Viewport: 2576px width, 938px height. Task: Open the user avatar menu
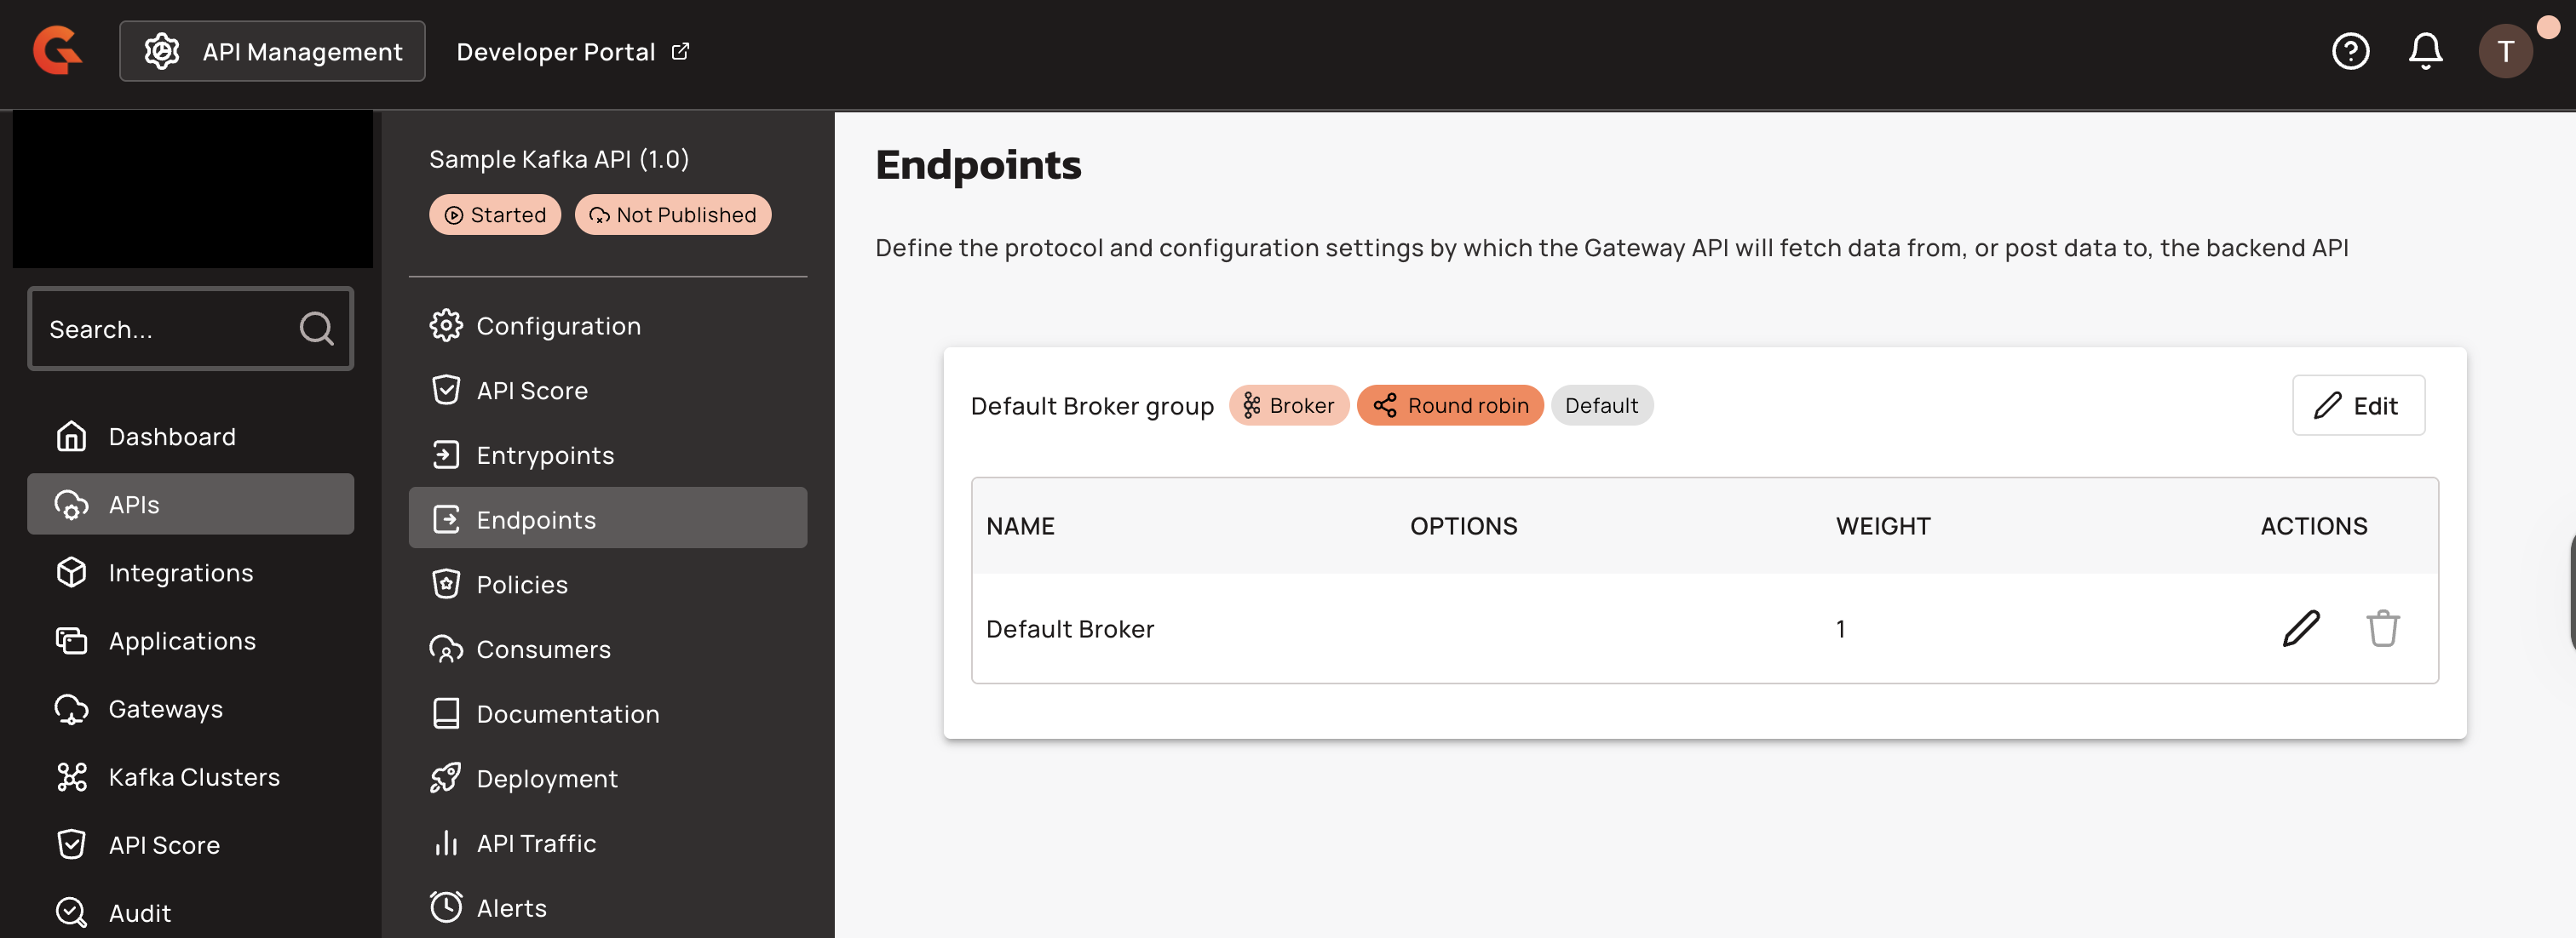2505,51
